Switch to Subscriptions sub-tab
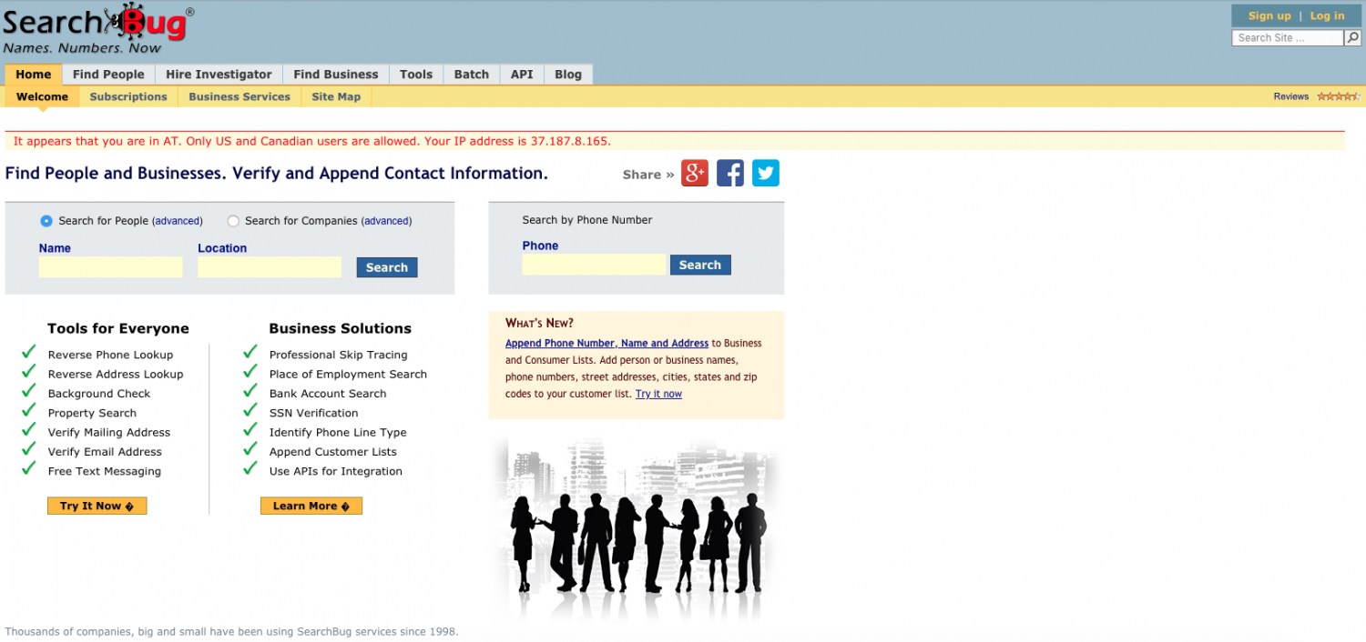Screen dimensions: 1366x642 pyautogui.click(x=128, y=96)
